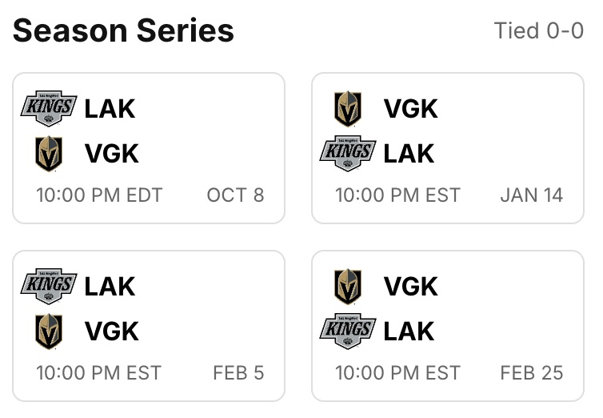Click Golden Knights logo in FEB 5 game
The image size is (603, 418).
coord(49,332)
